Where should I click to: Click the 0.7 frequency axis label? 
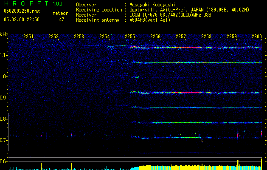click(4, 140)
